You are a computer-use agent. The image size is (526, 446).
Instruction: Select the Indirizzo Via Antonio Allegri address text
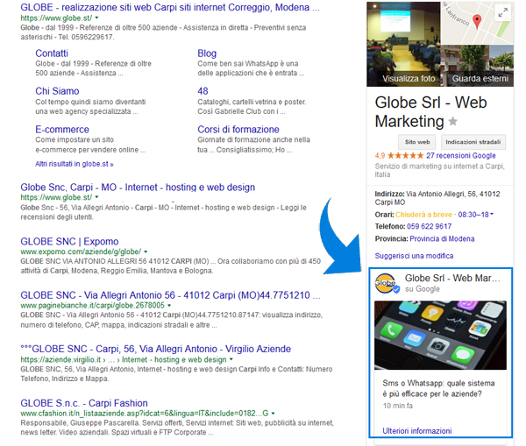tap(437, 198)
